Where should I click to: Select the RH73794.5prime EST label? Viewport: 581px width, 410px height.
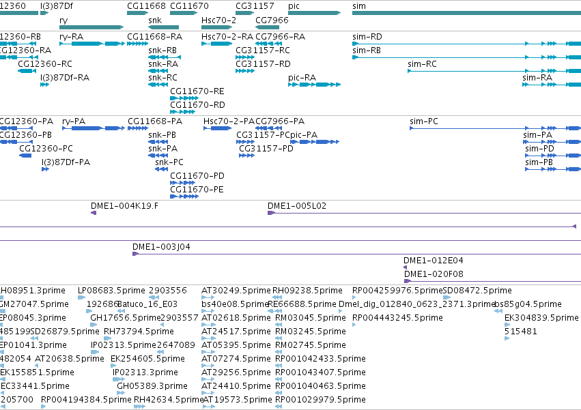point(139,332)
